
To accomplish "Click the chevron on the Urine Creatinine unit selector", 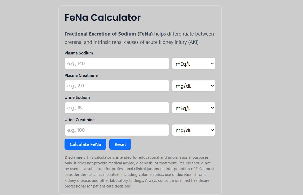I will coord(212,130).
